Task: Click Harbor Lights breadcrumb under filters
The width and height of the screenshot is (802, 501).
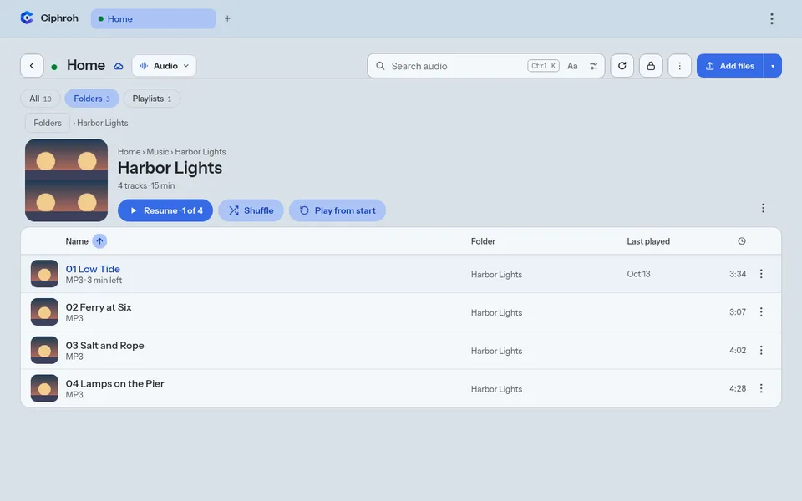Action: [x=102, y=124]
